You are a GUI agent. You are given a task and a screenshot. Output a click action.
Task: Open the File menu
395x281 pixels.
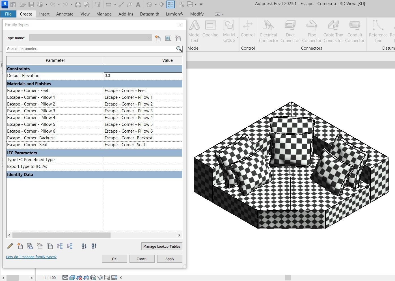(x=8, y=14)
